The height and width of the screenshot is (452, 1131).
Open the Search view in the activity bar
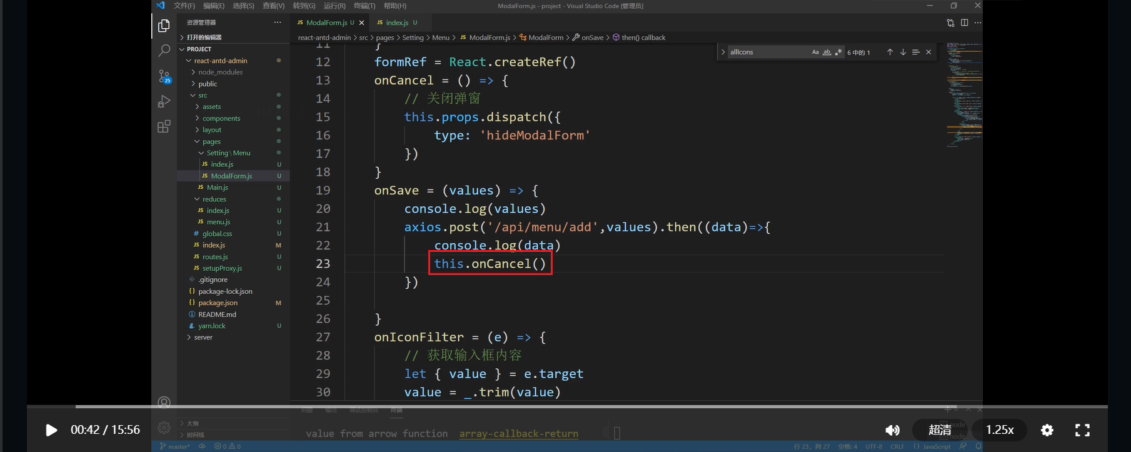[164, 51]
